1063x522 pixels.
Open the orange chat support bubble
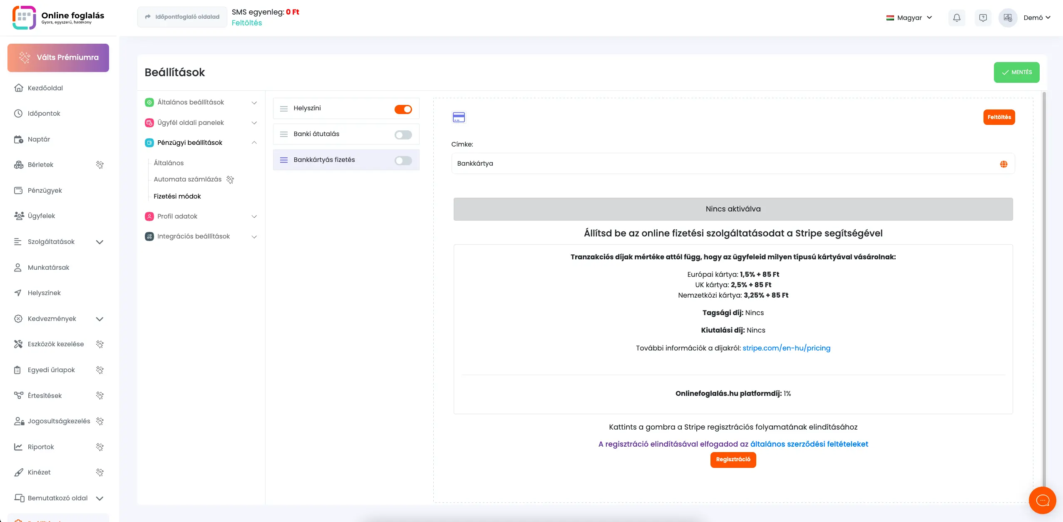click(1042, 500)
